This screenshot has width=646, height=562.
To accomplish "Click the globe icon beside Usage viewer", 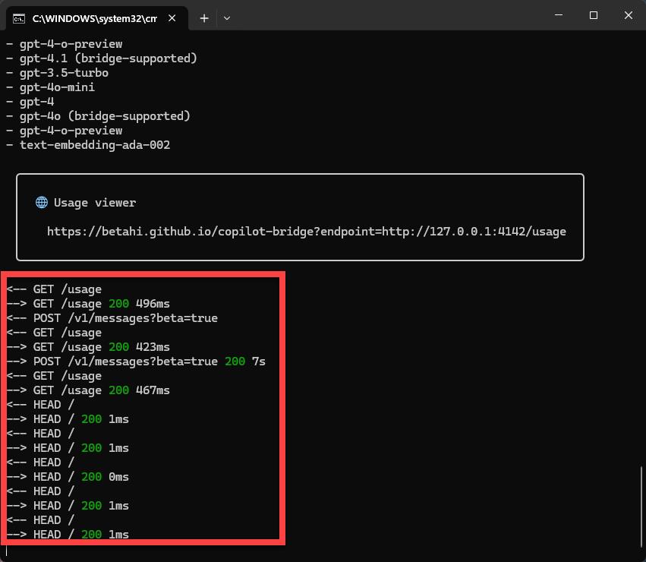I will (42, 203).
